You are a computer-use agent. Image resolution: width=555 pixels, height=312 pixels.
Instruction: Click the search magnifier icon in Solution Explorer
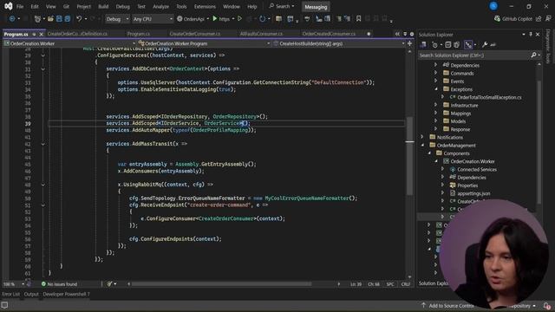pos(534,55)
